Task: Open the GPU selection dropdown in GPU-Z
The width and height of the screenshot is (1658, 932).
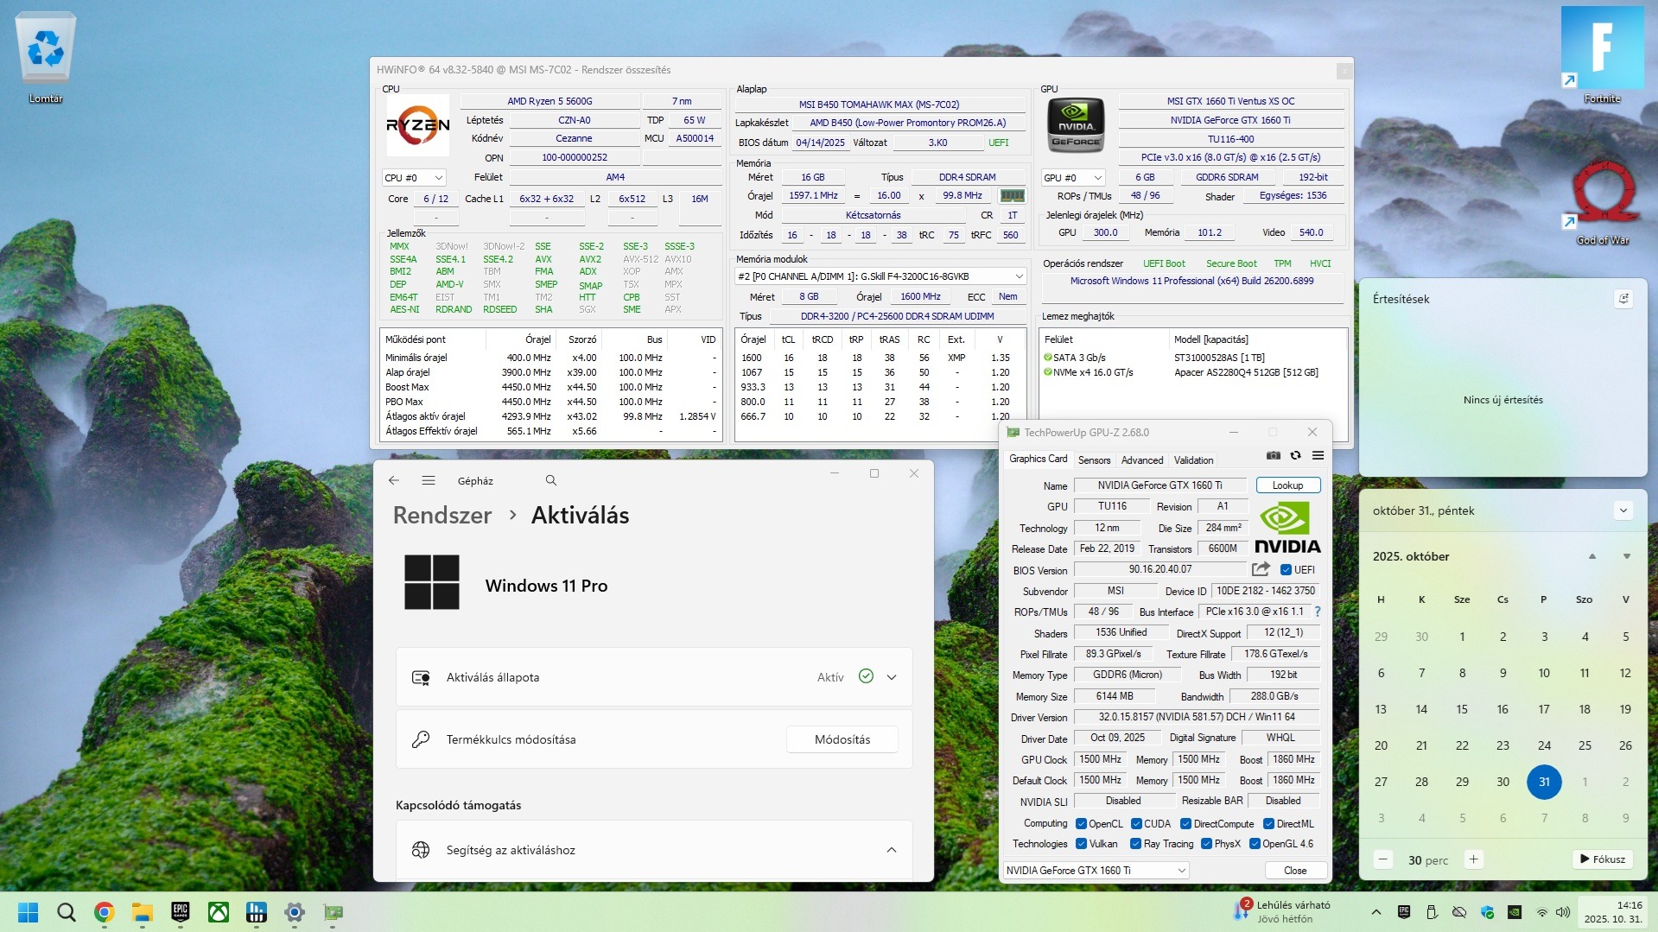Action: (x=1096, y=871)
